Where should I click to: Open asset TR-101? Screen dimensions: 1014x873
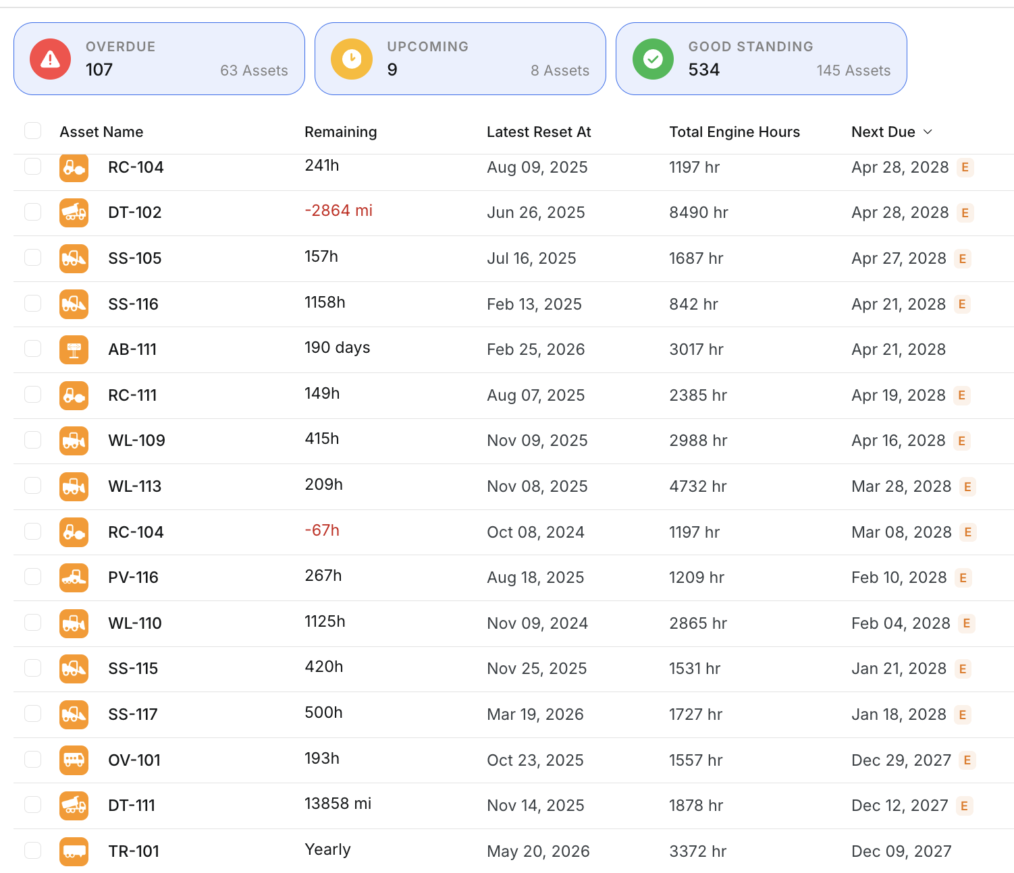click(134, 851)
